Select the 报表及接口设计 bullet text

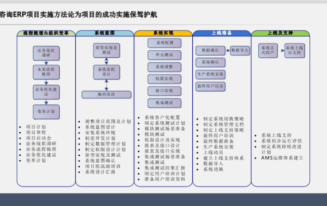pos(162,145)
